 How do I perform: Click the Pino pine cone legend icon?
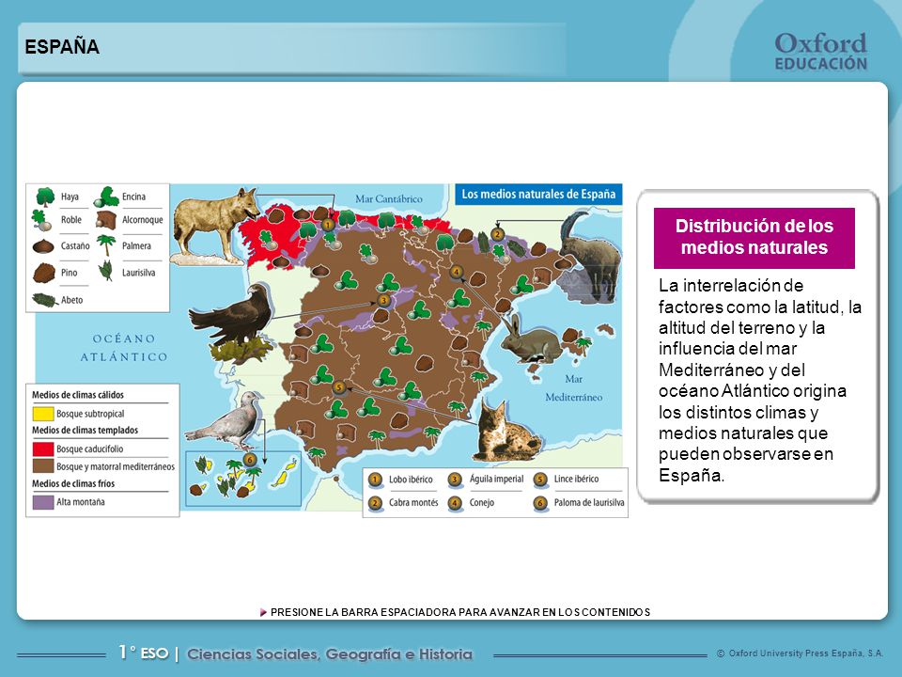(x=44, y=273)
